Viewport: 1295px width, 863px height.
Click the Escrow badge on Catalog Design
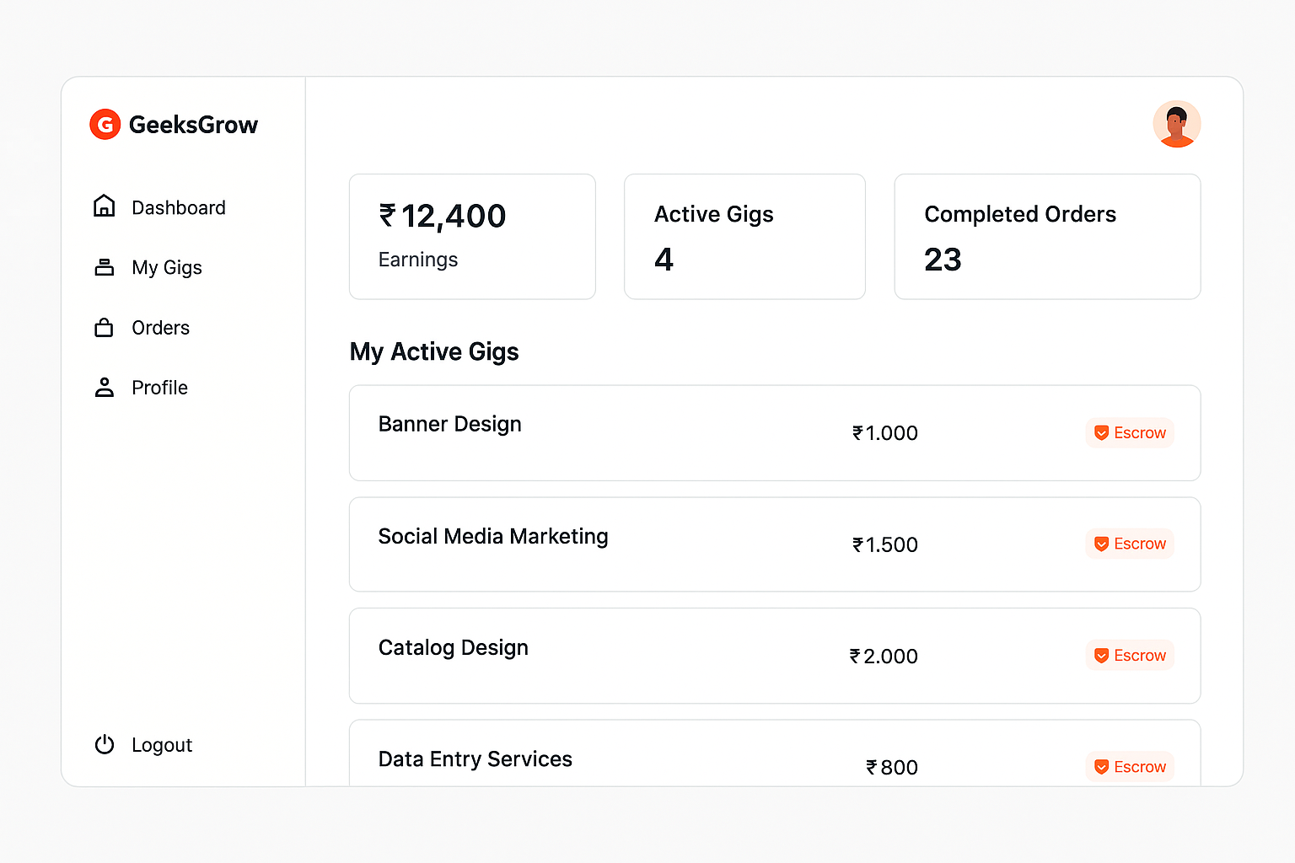(x=1130, y=655)
